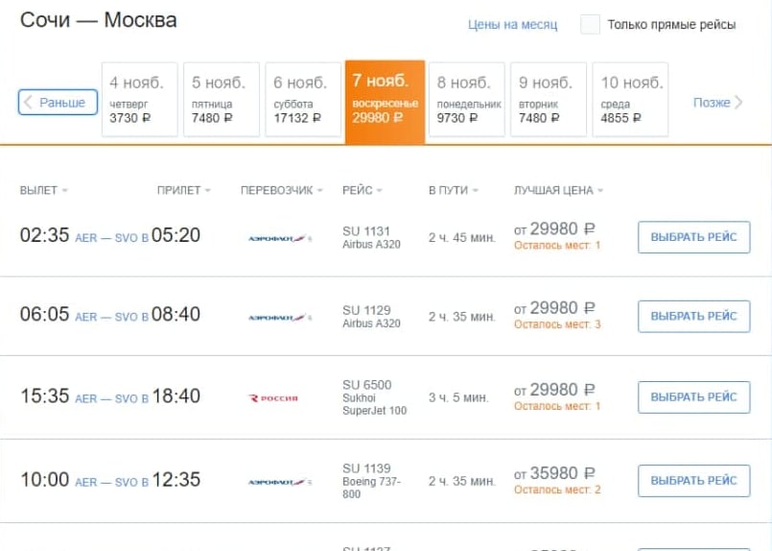
Task: Open the monthly prices link
Action: coord(512,25)
